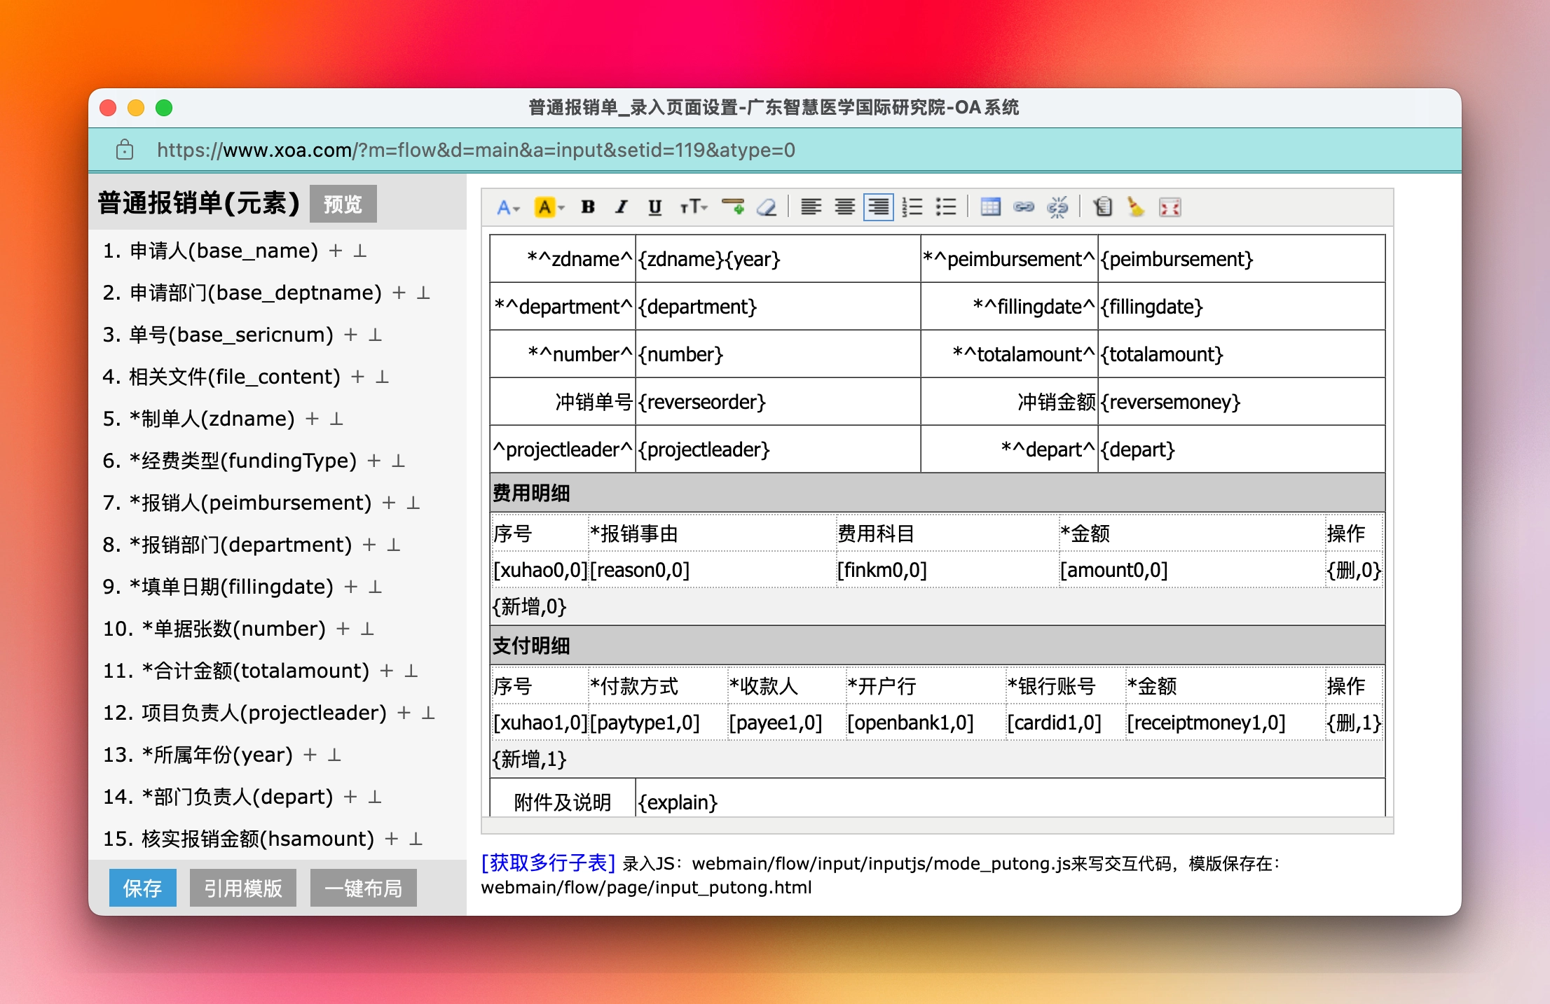The image size is (1550, 1004).
Task: Clear formatting with the eraser icon
Action: point(767,207)
